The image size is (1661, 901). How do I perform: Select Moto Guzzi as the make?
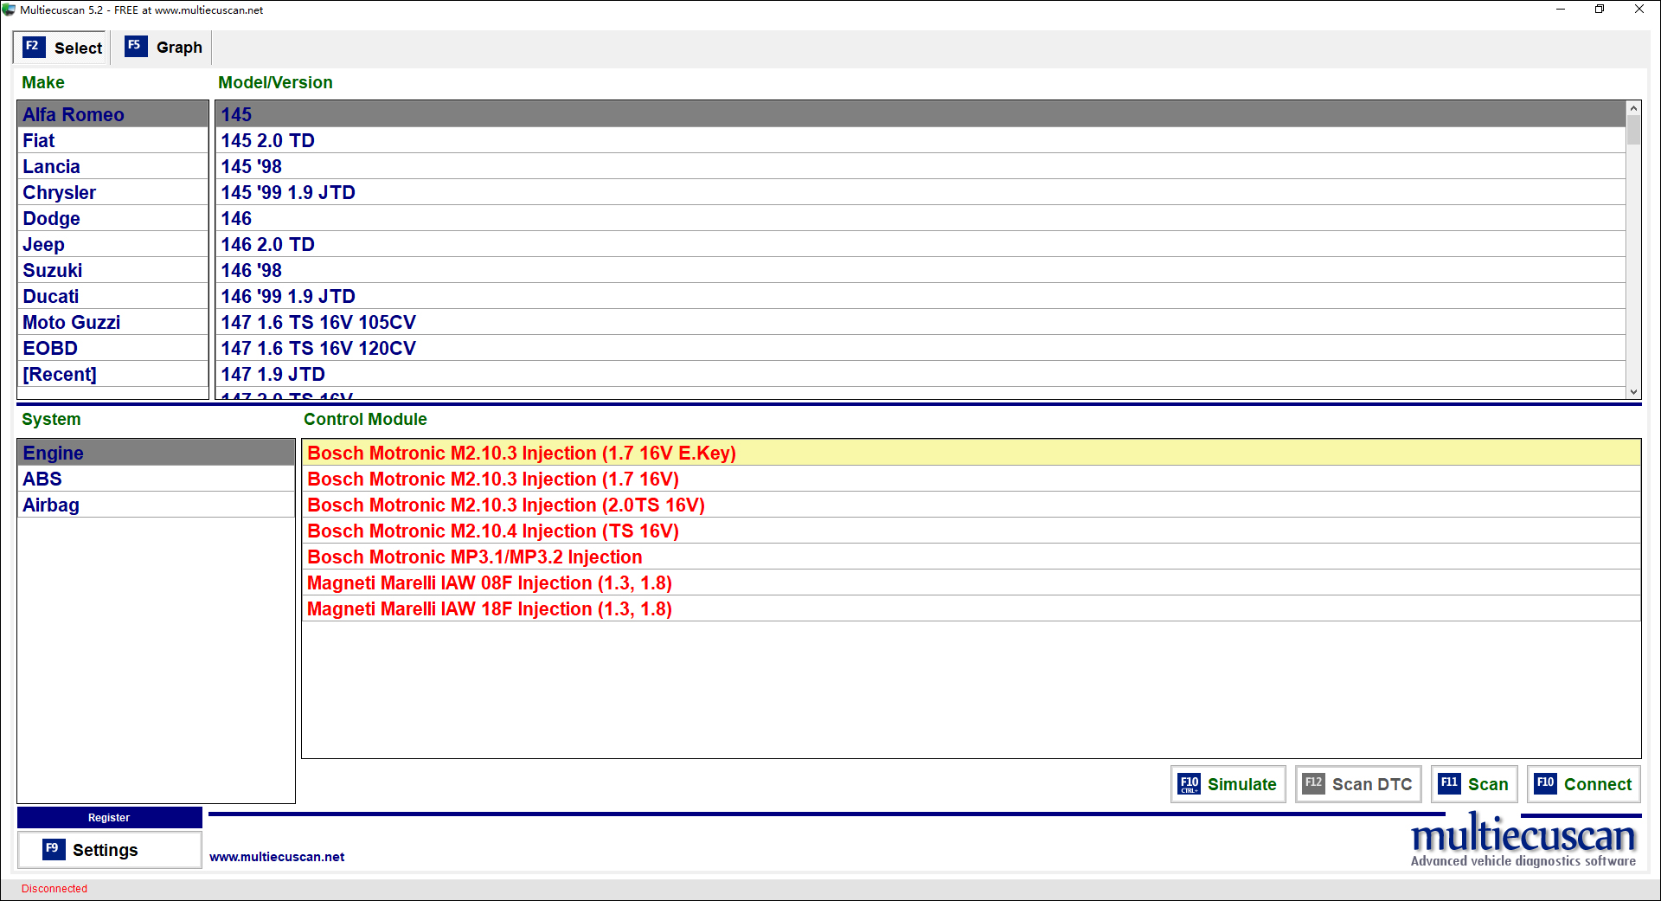(112, 322)
